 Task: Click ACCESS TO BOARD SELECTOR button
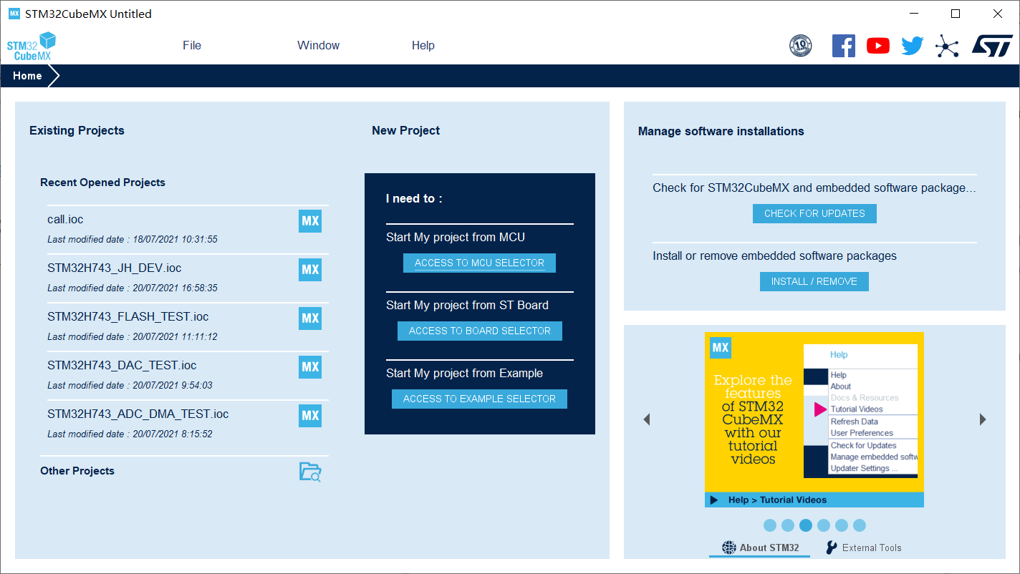(x=480, y=331)
